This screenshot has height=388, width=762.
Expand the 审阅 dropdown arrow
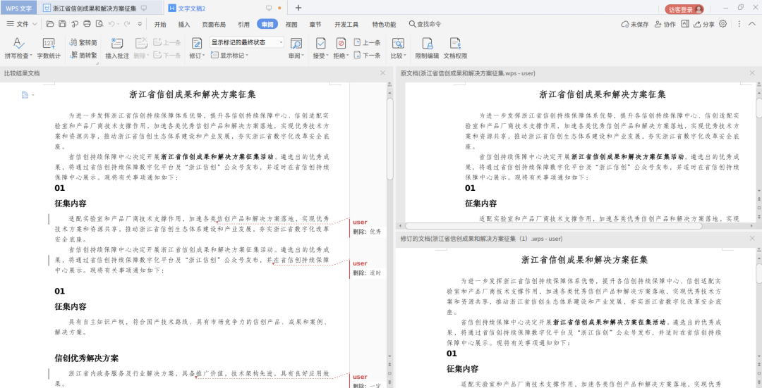pyautogui.click(x=303, y=56)
